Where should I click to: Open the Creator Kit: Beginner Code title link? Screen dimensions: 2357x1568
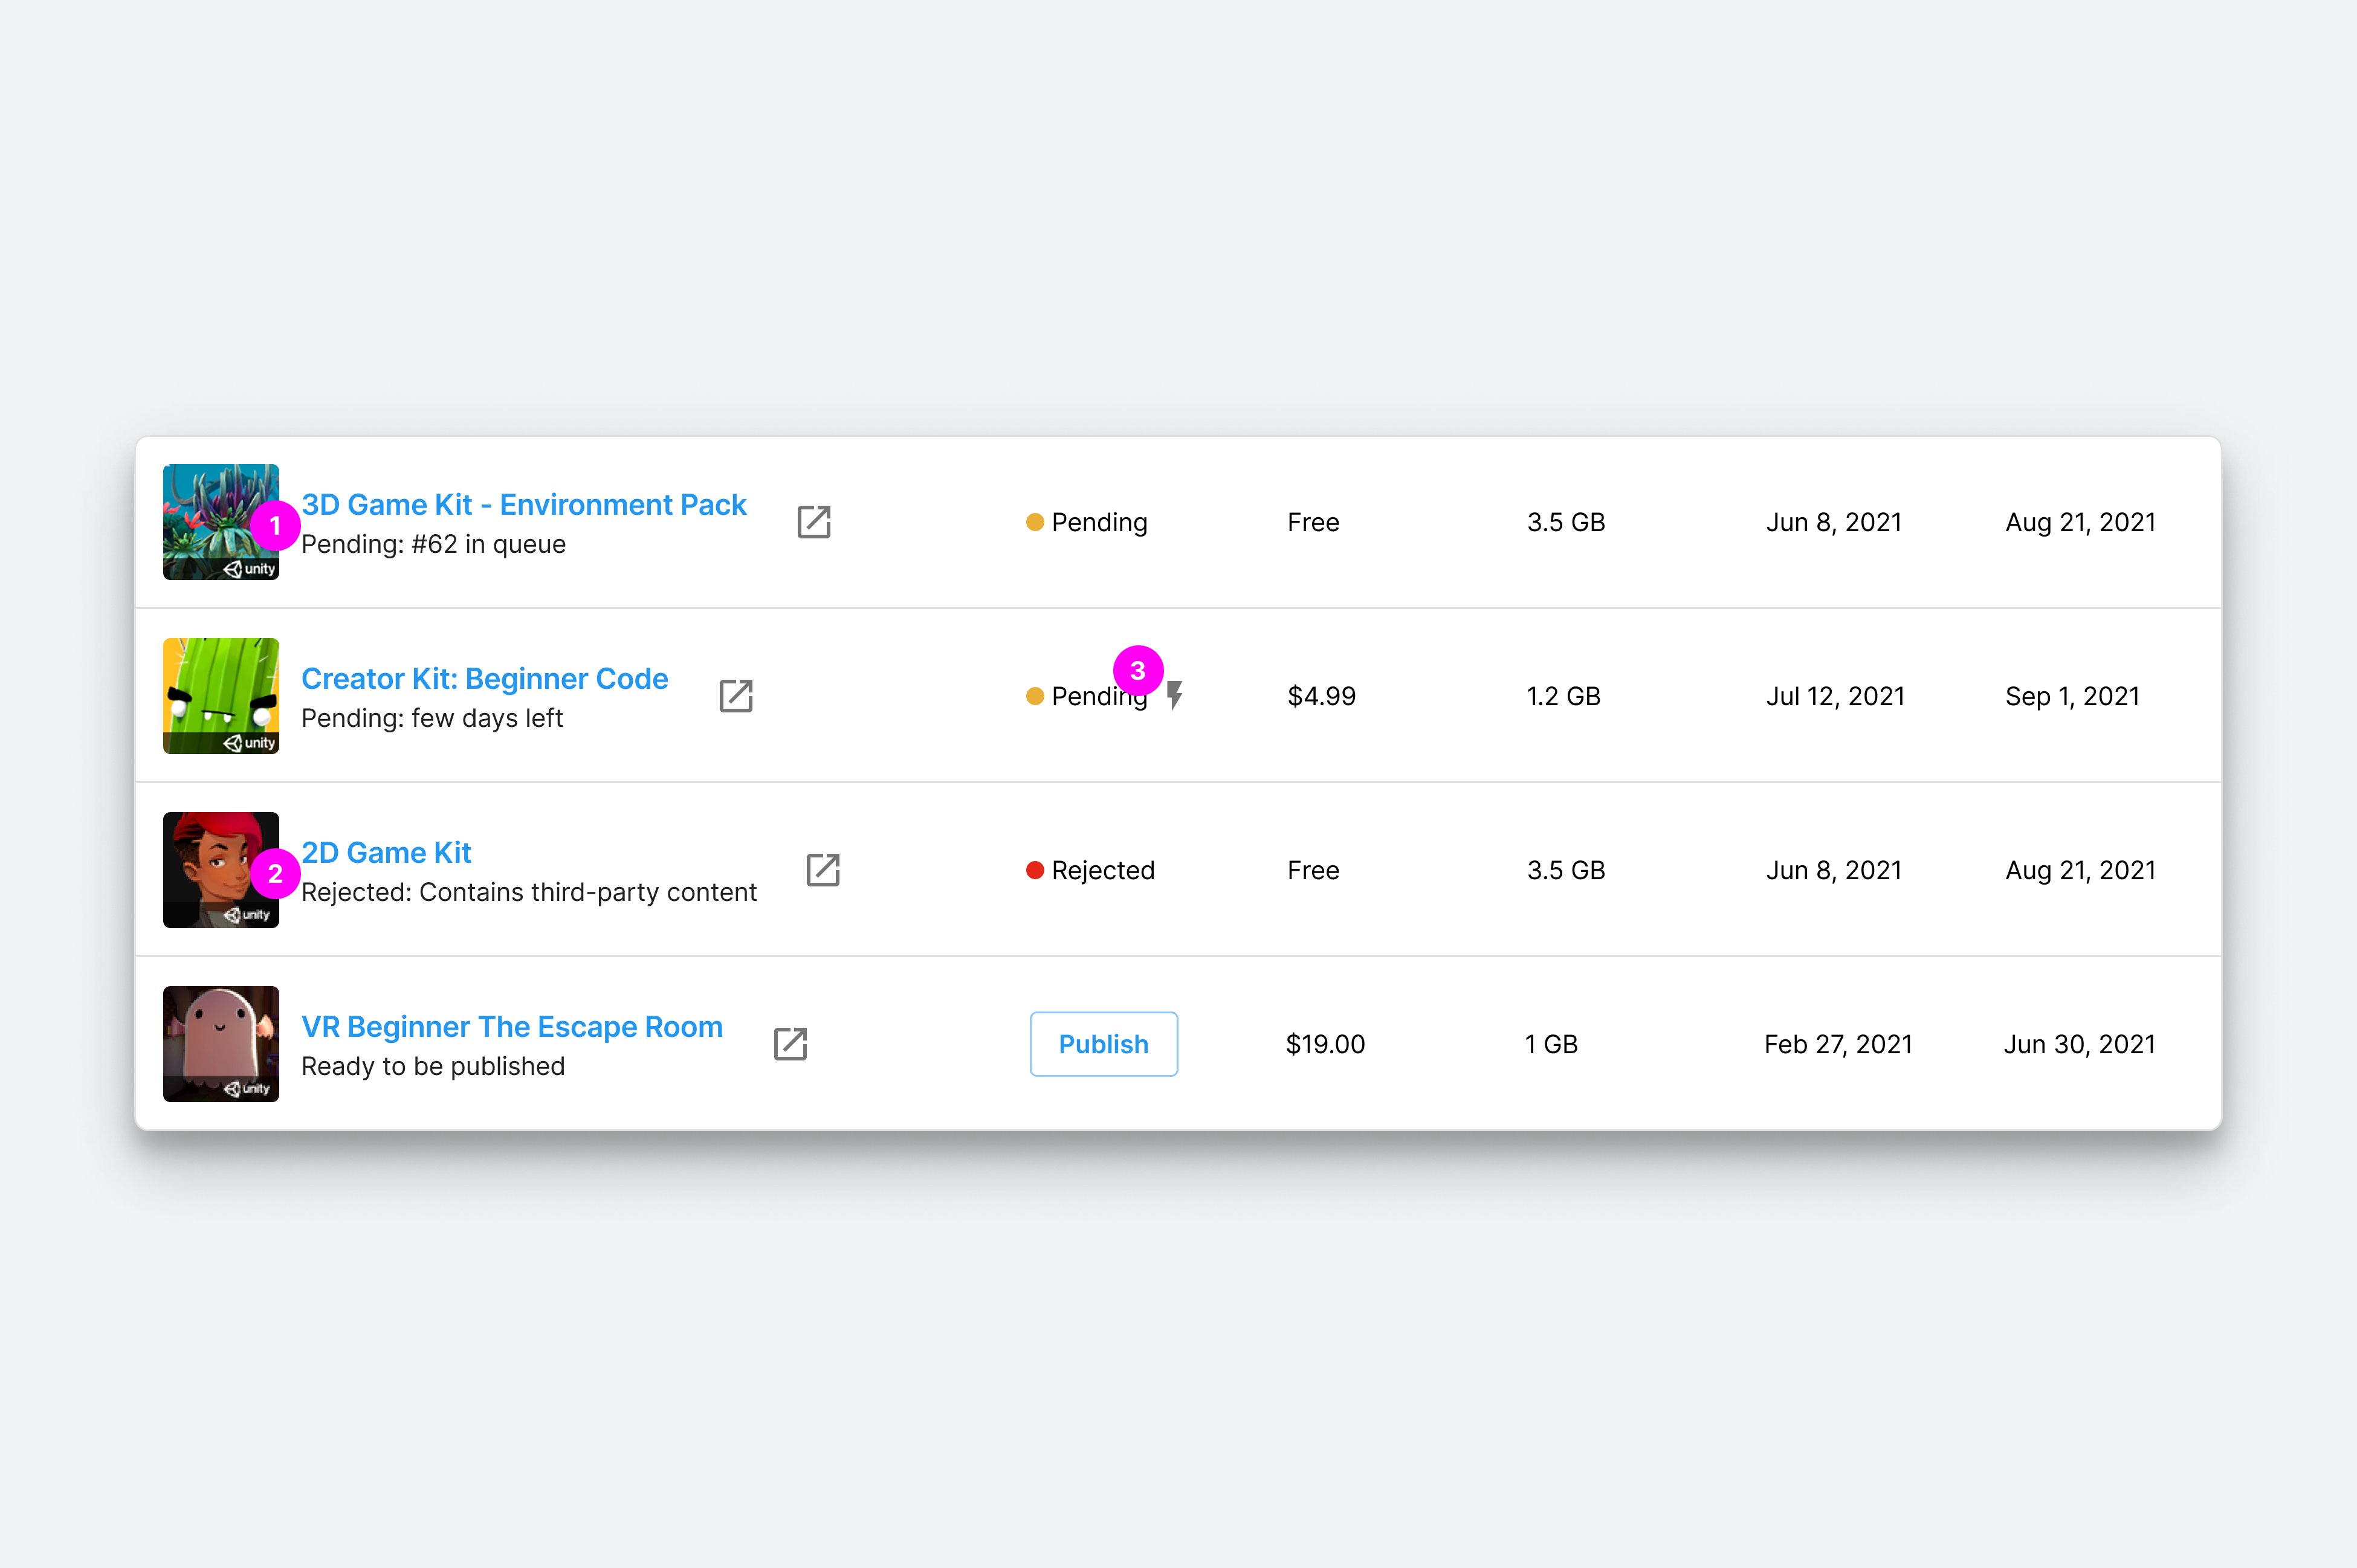pyautogui.click(x=485, y=678)
